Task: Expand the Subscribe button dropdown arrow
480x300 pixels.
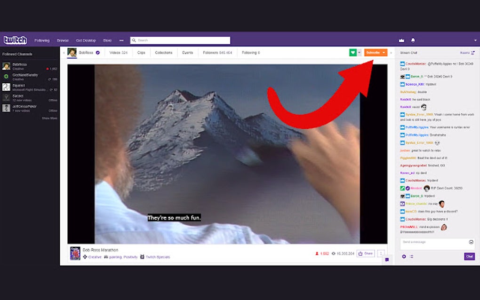Action: tap(384, 53)
